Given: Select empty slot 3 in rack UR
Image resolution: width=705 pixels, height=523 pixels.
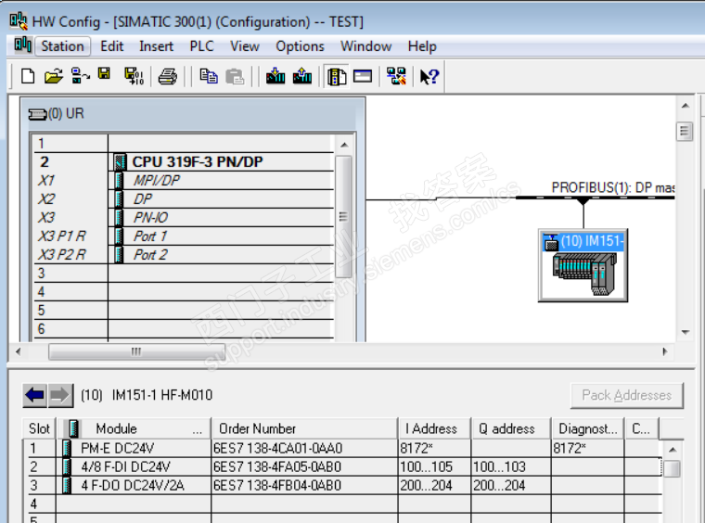Looking at the screenshot, I should (185, 274).
